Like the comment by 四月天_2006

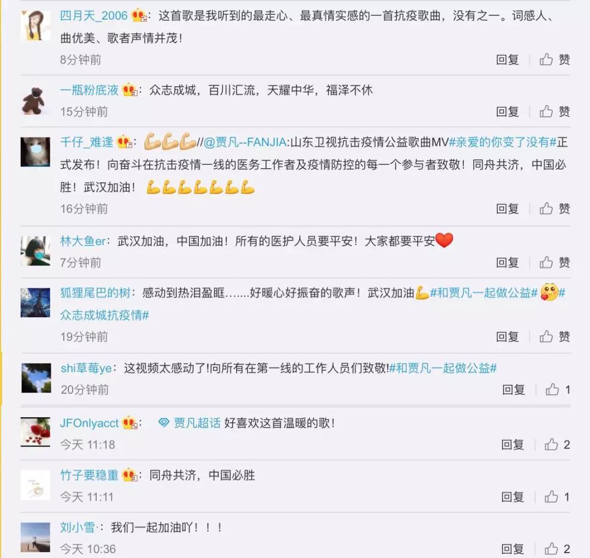coord(554,60)
